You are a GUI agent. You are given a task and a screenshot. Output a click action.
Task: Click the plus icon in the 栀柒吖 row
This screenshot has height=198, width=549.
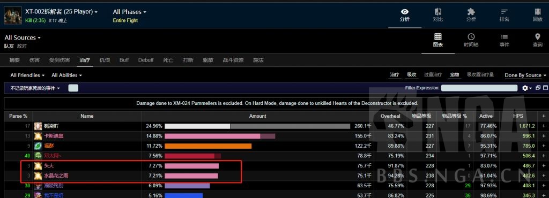point(544,126)
